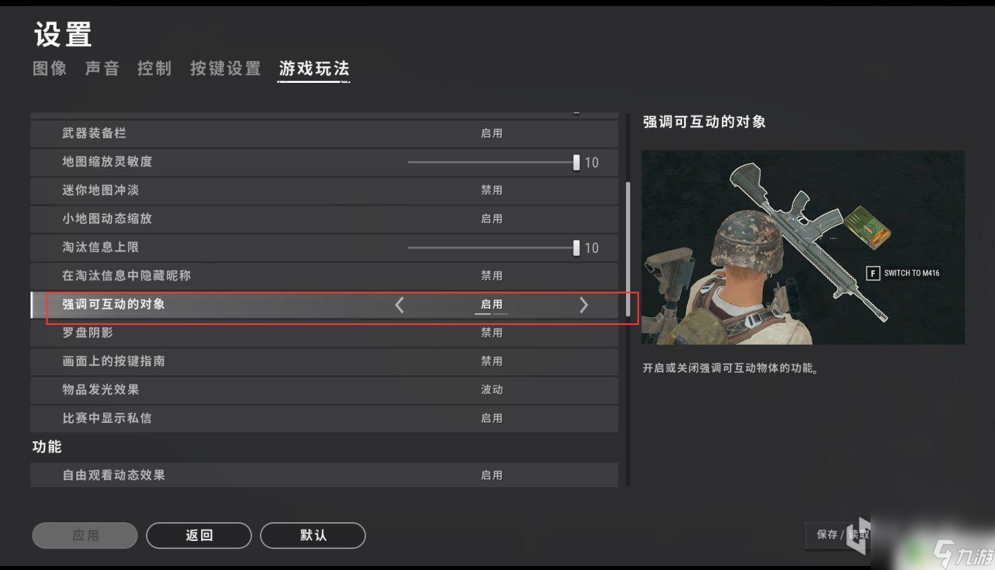Screen dimensions: 995x570
Task: Select the 武器装备栏 row label
Action: pos(94,133)
